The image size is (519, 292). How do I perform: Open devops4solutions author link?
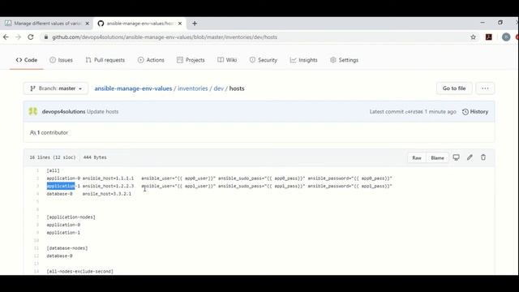tap(63, 112)
